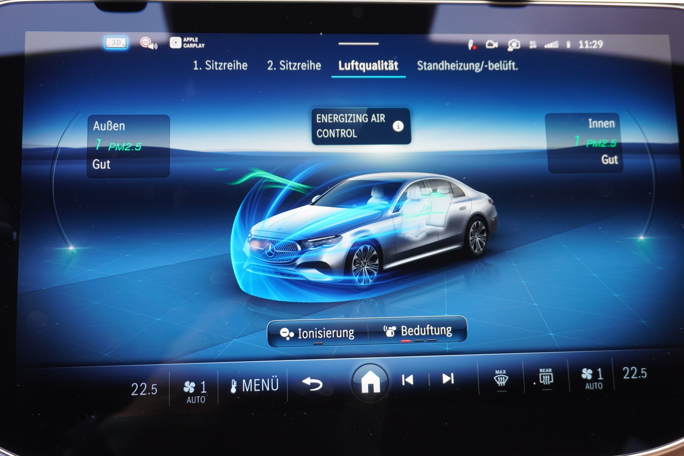Screen dimensions: 684x456
Task: Open Standheizung/-belüft. tab
Action: pos(467,66)
